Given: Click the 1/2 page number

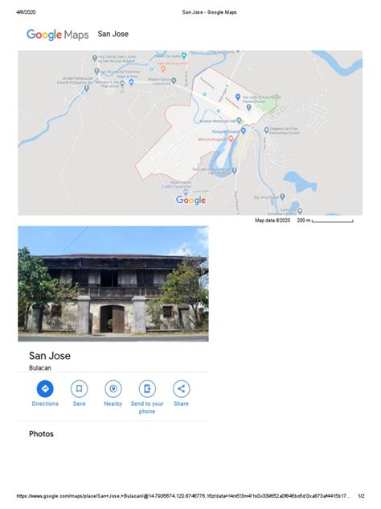Looking at the screenshot, I should pyautogui.click(x=361, y=496).
